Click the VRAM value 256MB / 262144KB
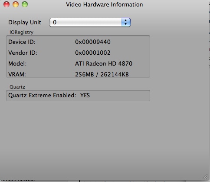 click(102, 74)
